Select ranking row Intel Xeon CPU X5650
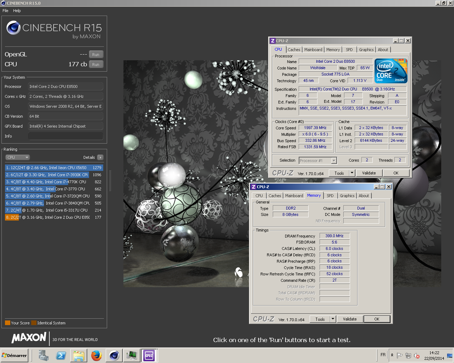The image size is (454, 363). 54,168
